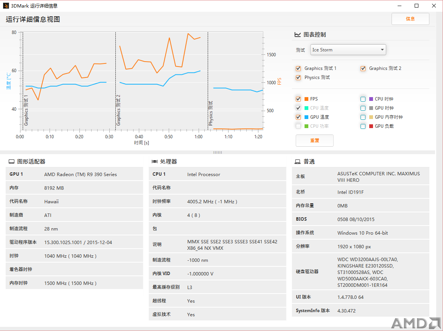Click the 重置 button
This screenshot has height=331, width=443.
[314, 141]
